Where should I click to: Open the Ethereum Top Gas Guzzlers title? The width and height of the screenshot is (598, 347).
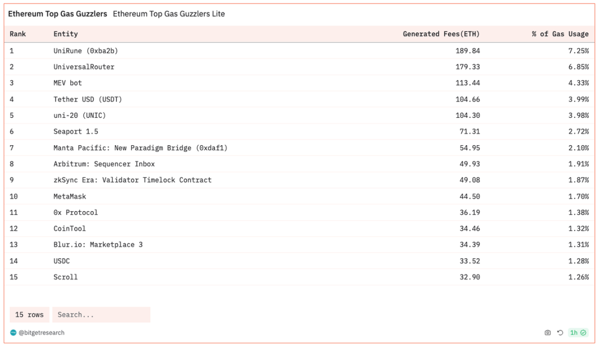(x=58, y=14)
